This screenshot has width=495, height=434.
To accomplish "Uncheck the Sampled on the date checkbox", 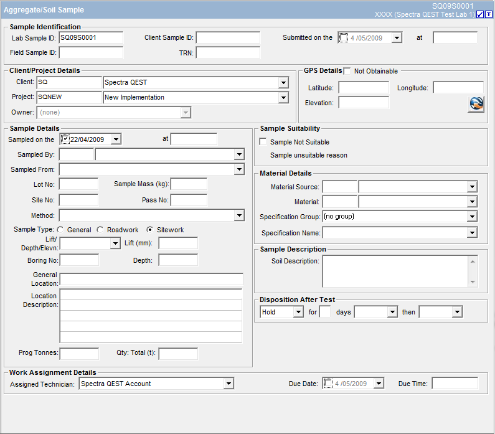I will tap(65, 139).
